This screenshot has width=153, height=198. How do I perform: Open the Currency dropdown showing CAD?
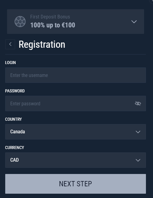(x=76, y=160)
